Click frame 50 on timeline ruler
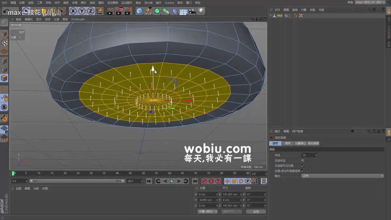 [x=143, y=173]
